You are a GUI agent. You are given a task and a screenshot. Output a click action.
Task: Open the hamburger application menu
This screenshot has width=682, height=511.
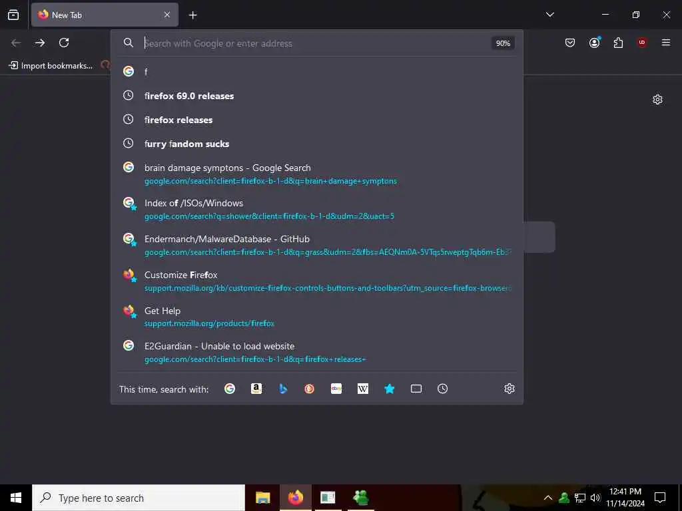(x=666, y=43)
